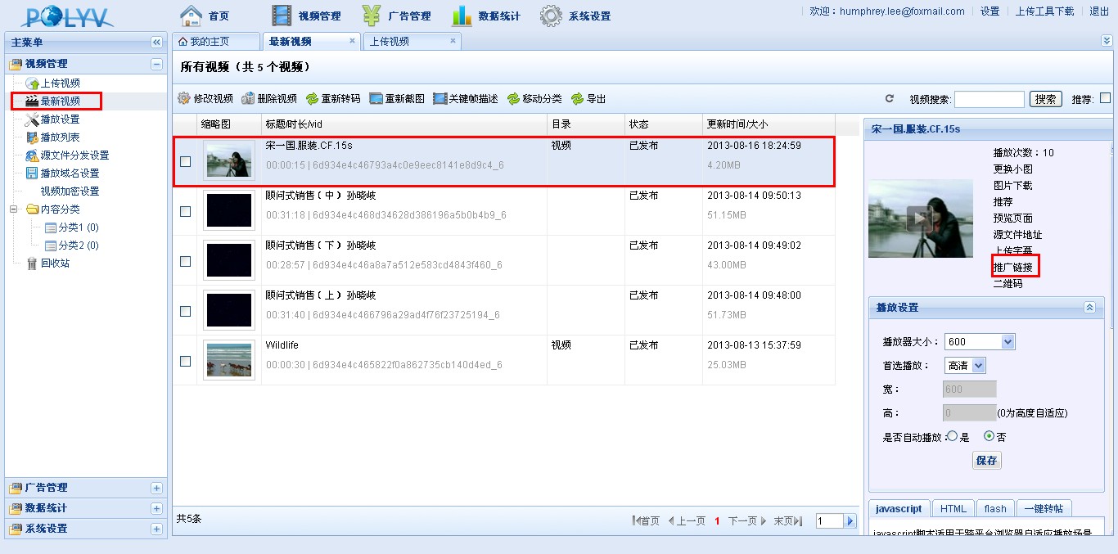Click the 重新截图 toolbar icon
1118x554 pixels.
(376, 99)
